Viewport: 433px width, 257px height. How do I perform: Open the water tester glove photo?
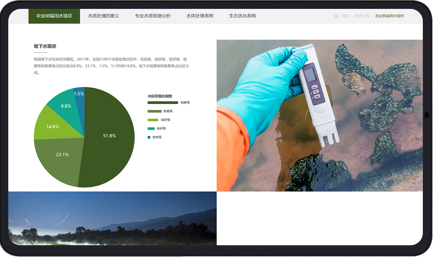pyautogui.click(x=320, y=115)
